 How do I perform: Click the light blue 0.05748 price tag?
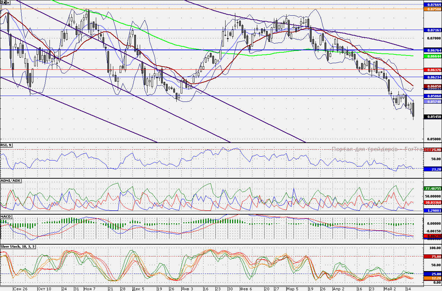(433, 102)
